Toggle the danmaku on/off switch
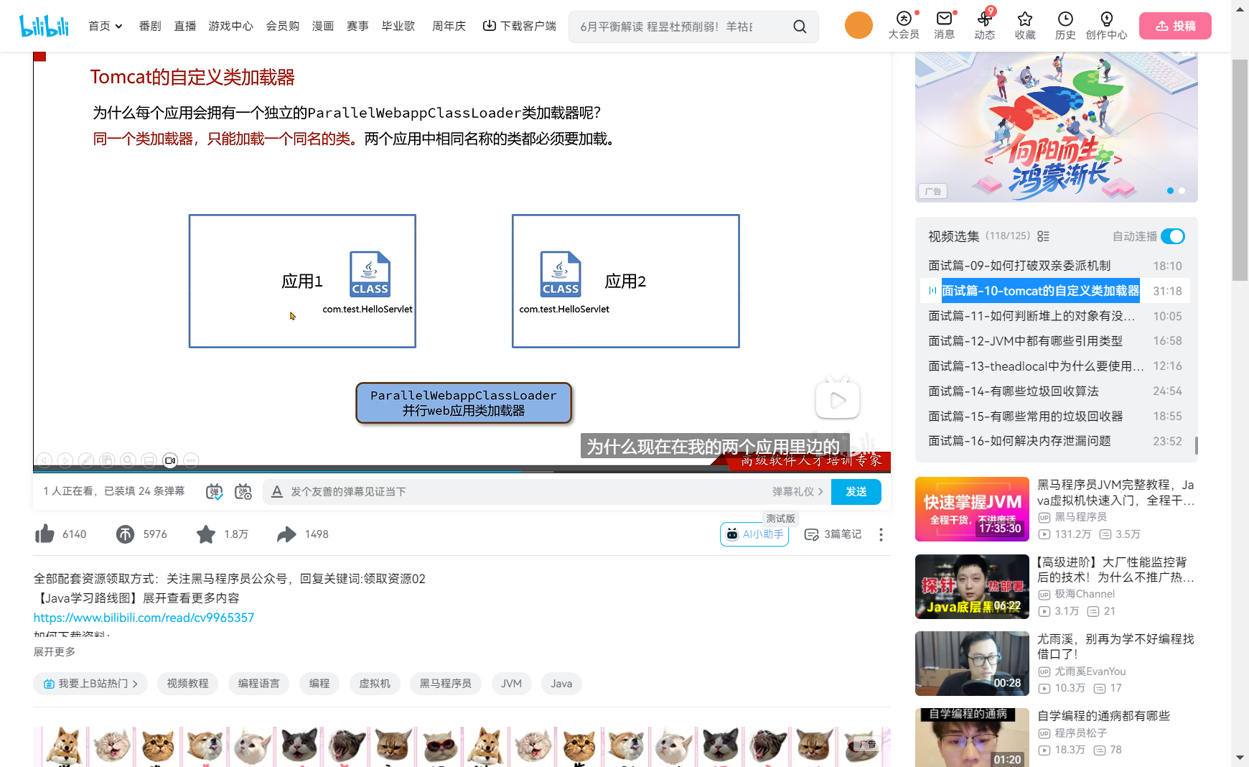The width and height of the screenshot is (1249, 767). pos(214,491)
